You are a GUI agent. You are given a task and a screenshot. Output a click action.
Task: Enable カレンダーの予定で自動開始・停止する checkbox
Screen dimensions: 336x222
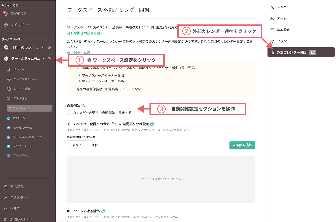pyautogui.click(x=69, y=113)
